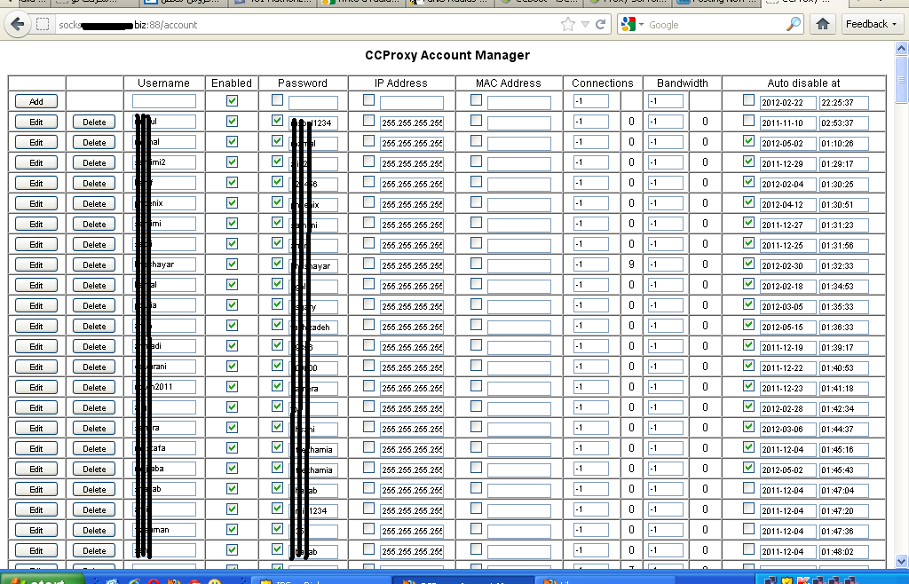Click the MAC Address field in Add row
The image size is (909, 584).
click(518, 103)
